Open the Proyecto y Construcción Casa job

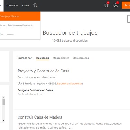[x=44, y=71]
